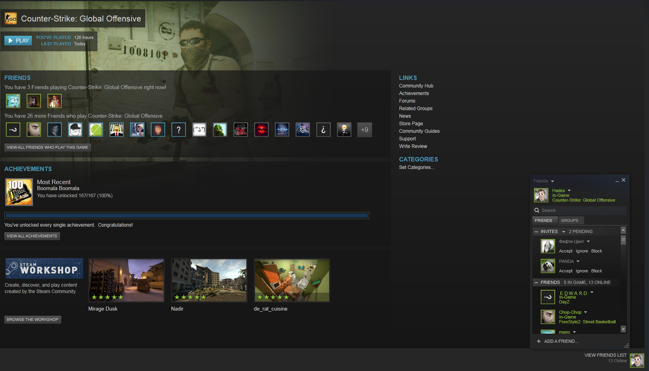Open the red-and-black bandit logo avatar
This screenshot has height=371, width=649.
click(x=241, y=130)
